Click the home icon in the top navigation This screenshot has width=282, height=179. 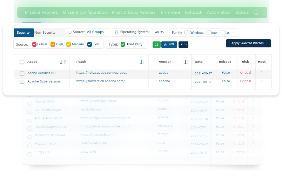click(x=256, y=12)
